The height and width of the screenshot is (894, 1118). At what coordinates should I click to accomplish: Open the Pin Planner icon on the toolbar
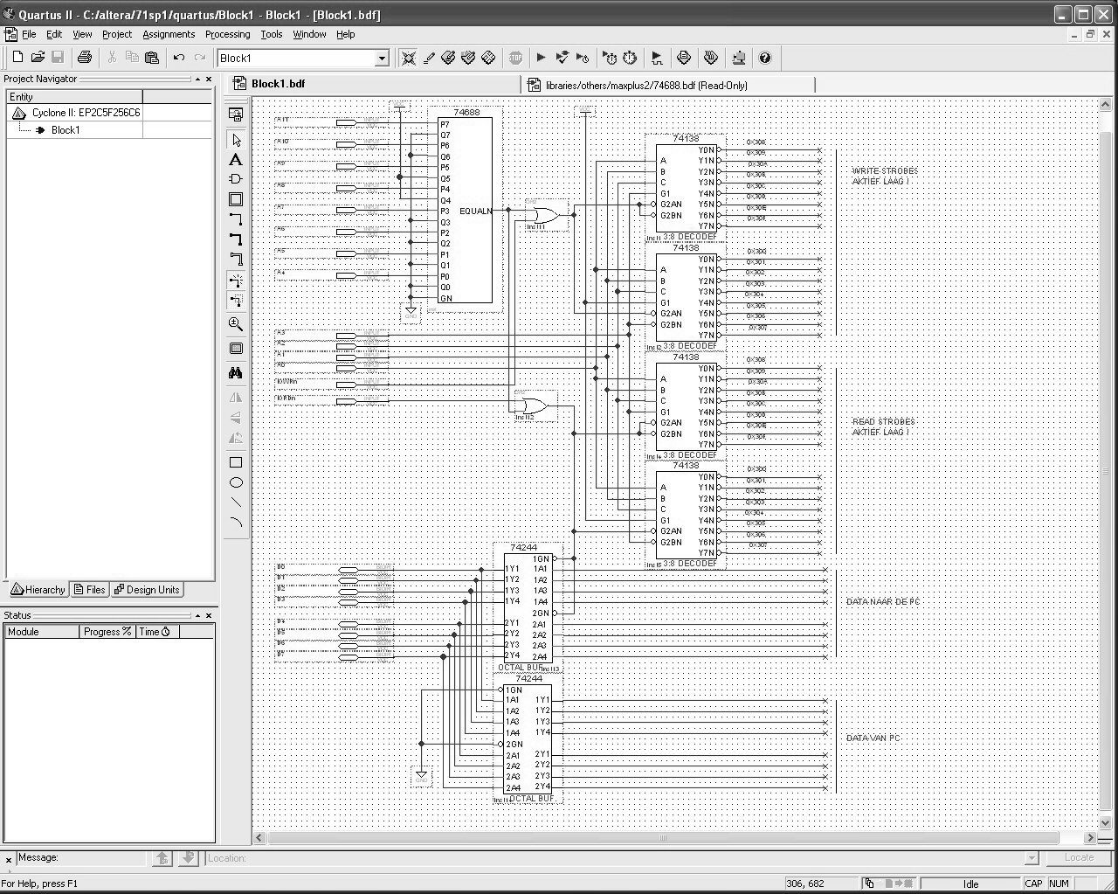[x=712, y=58]
